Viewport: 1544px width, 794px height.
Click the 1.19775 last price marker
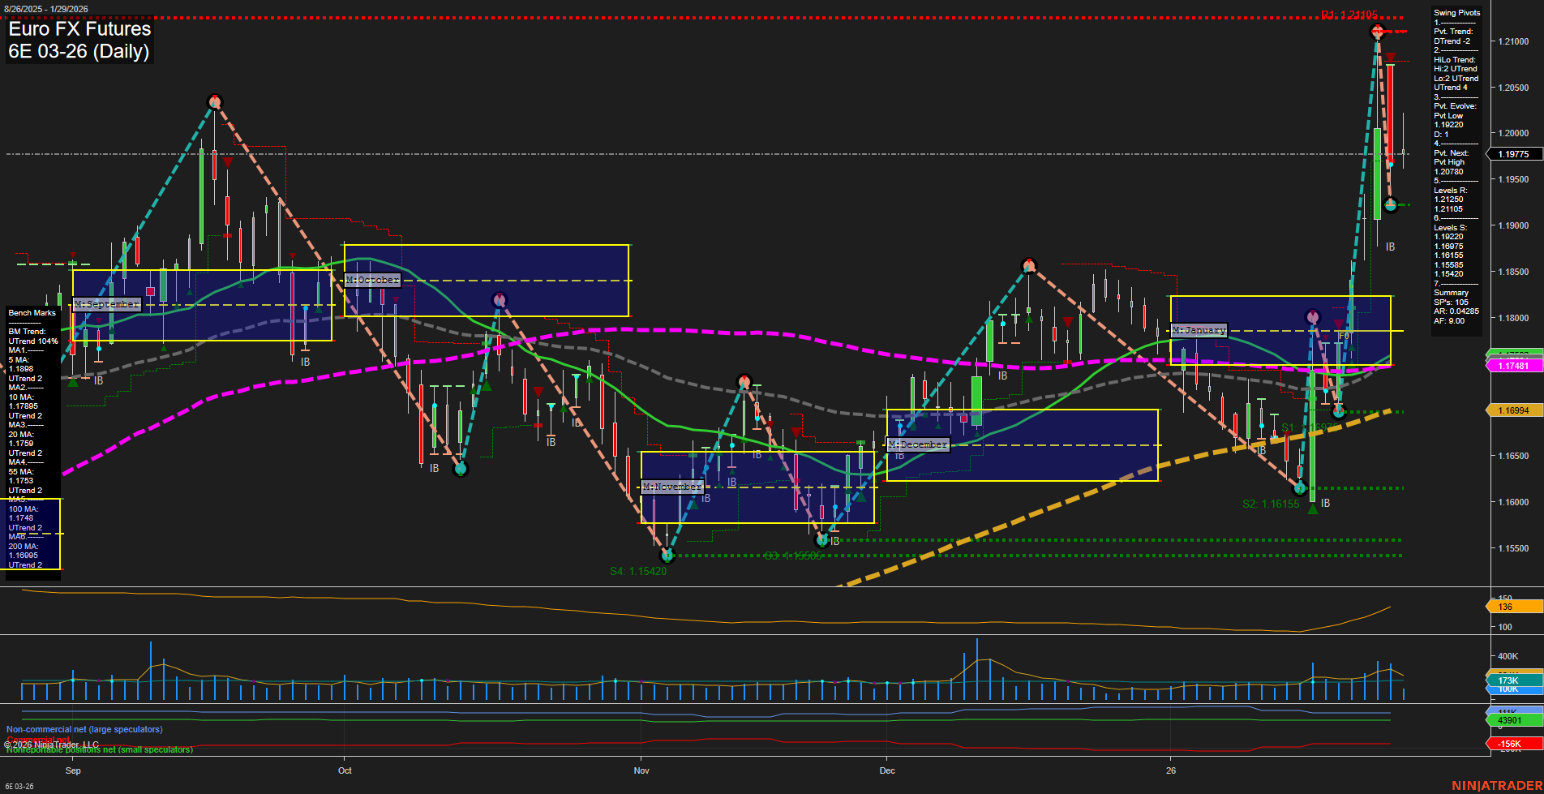(x=1513, y=153)
